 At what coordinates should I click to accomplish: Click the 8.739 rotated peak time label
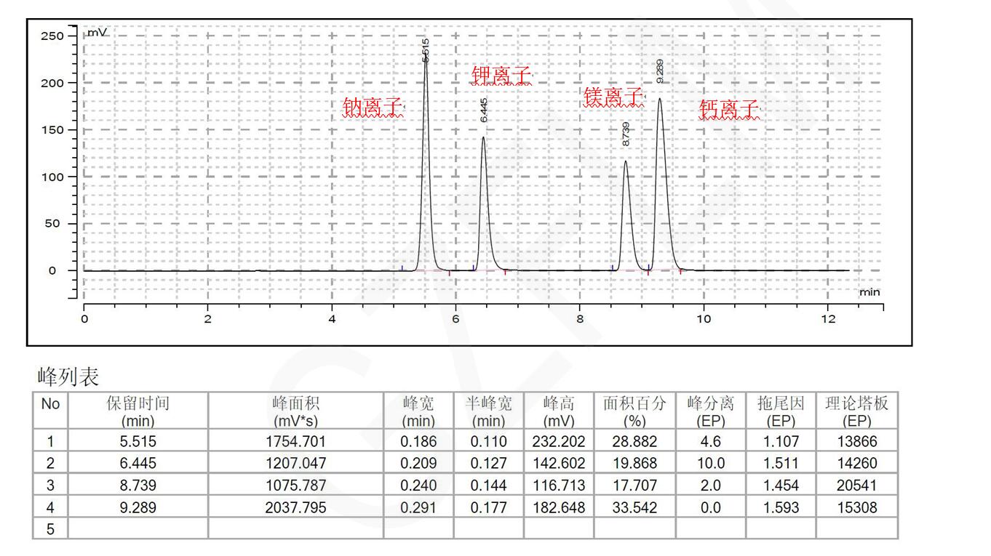(x=626, y=135)
